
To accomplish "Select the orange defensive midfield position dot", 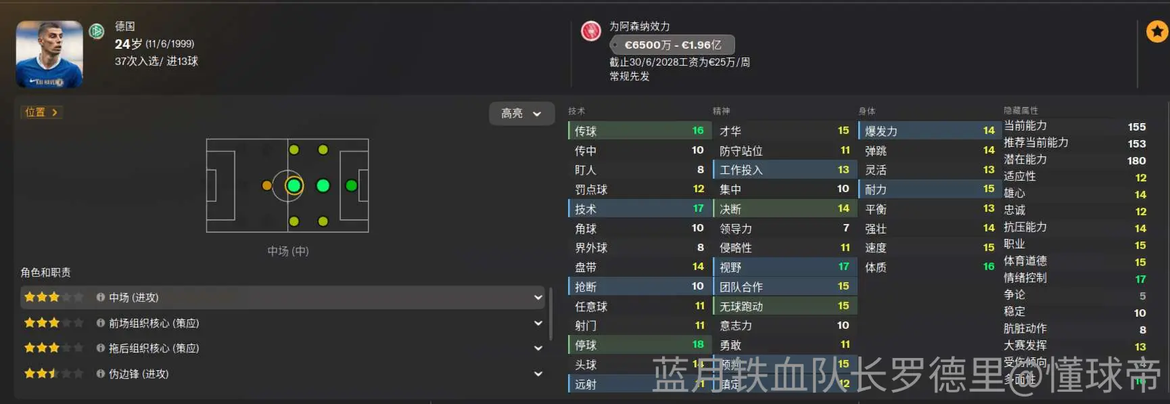I will (x=267, y=185).
